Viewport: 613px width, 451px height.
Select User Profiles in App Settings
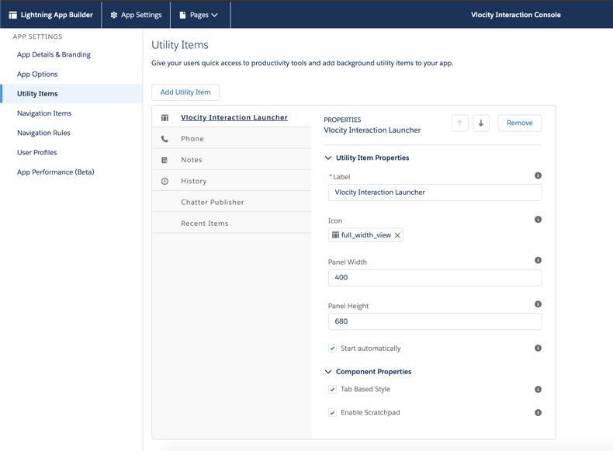click(37, 152)
